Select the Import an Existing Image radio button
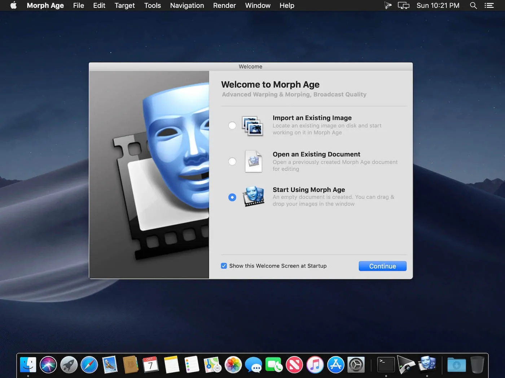 pyautogui.click(x=232, y=126)
